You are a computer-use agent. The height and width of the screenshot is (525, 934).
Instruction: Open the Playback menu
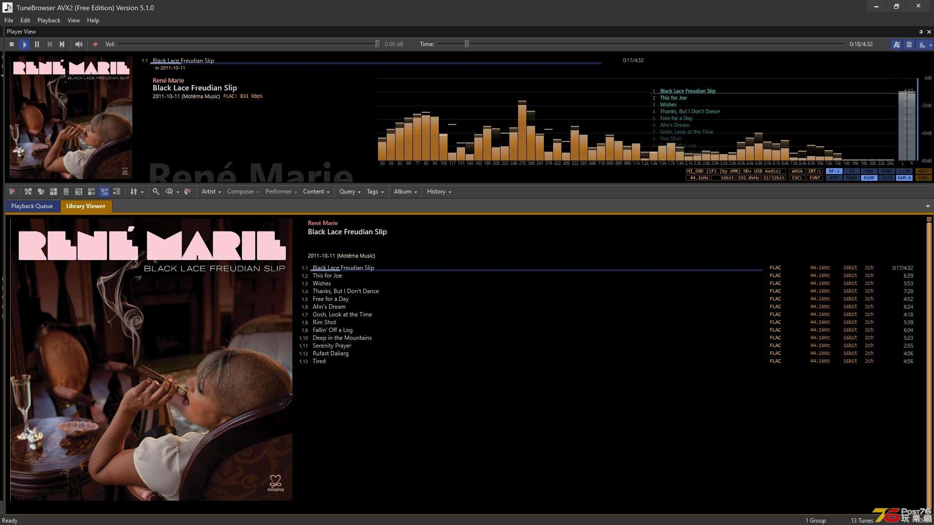(x=49, y=20)
